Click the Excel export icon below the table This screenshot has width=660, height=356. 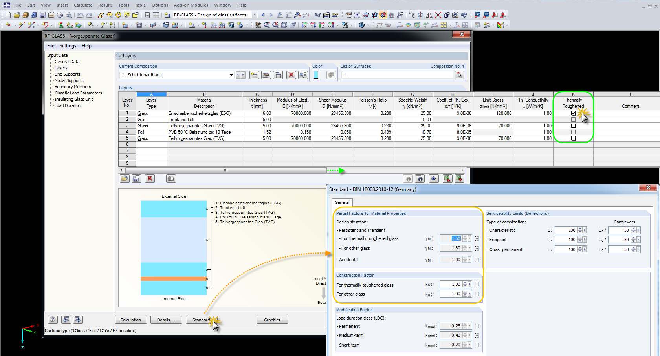pyautogui.click(x=447, y=178)
